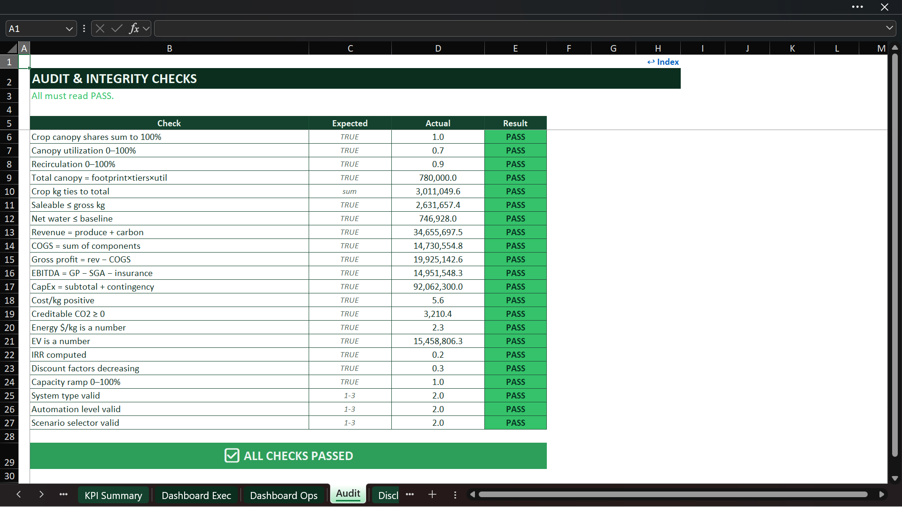
Task: Select the actual value 3,011,049.6
Action: (438, 192)
